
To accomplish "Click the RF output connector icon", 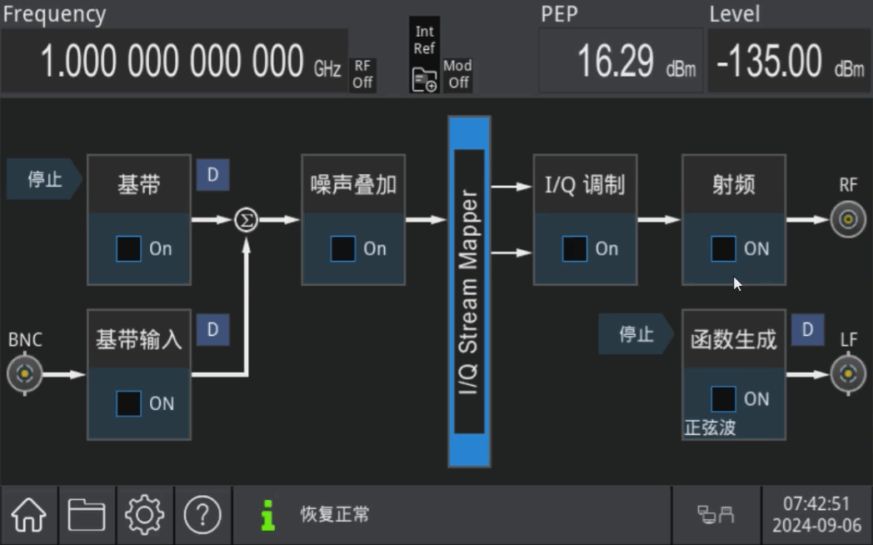I will (x=848, y=220).
